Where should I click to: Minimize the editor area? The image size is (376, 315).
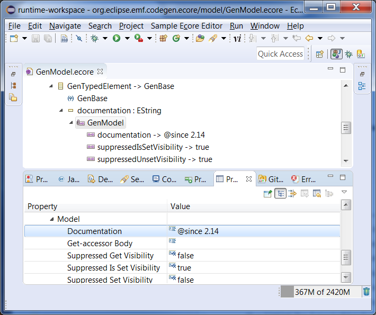330,69
